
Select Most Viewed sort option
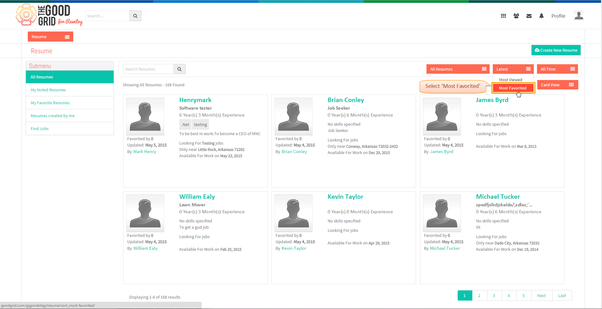tap(510, 80)
